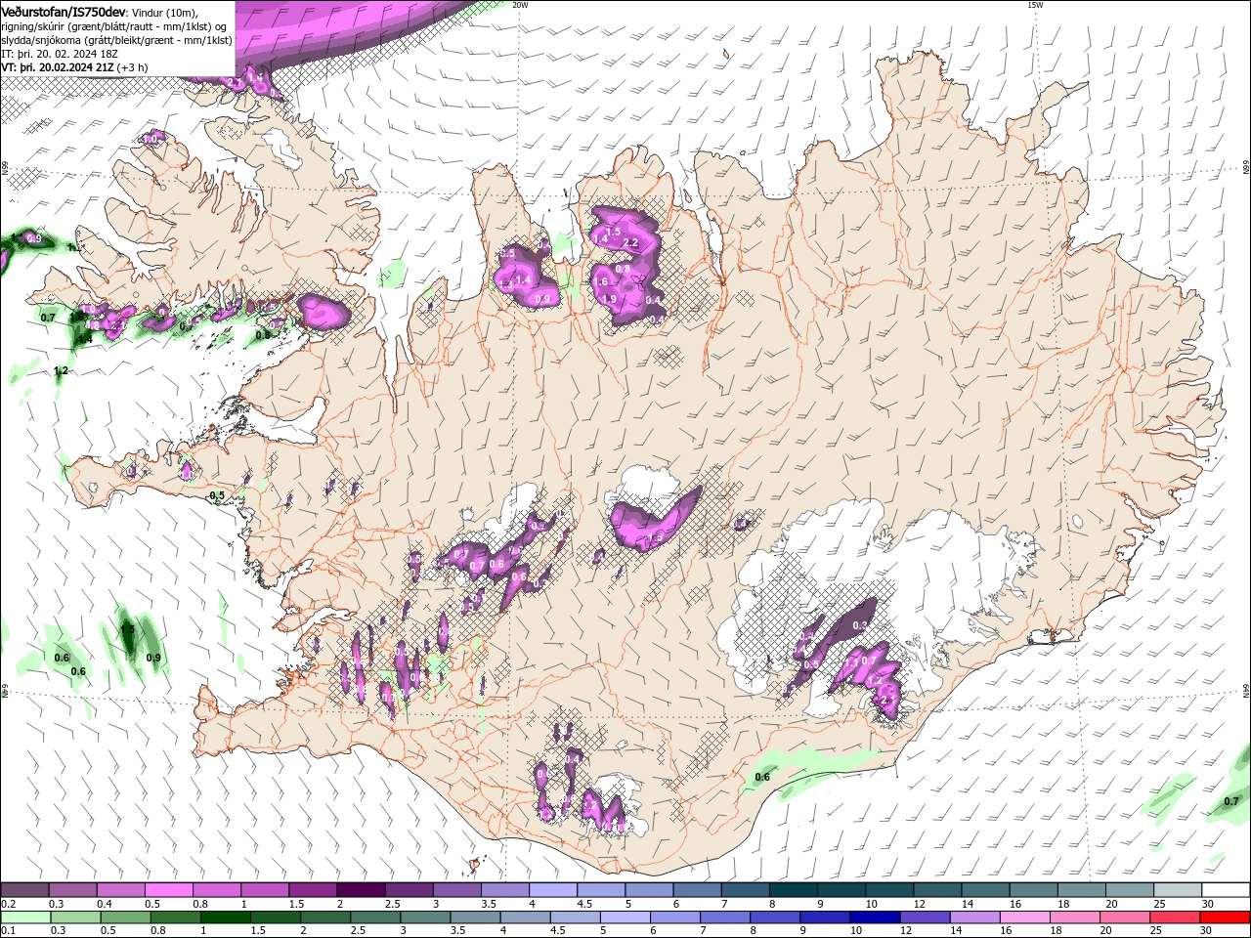Pick the pale grey upper-scale swatch at 25
The image size is (1251, 938).
coord(1177,890)
